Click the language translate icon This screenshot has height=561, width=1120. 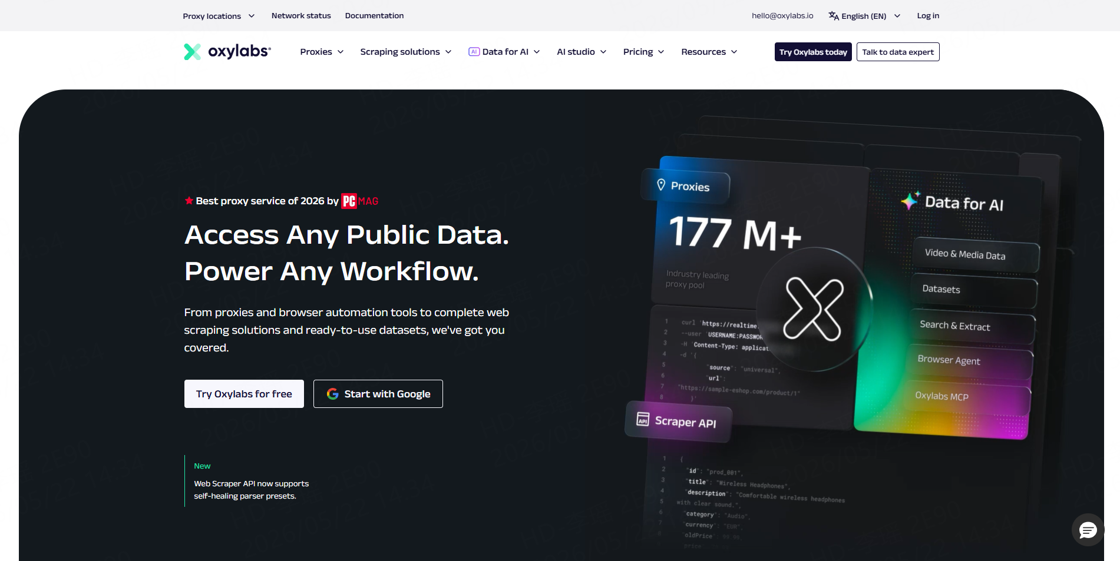click(x=834, y=16)
